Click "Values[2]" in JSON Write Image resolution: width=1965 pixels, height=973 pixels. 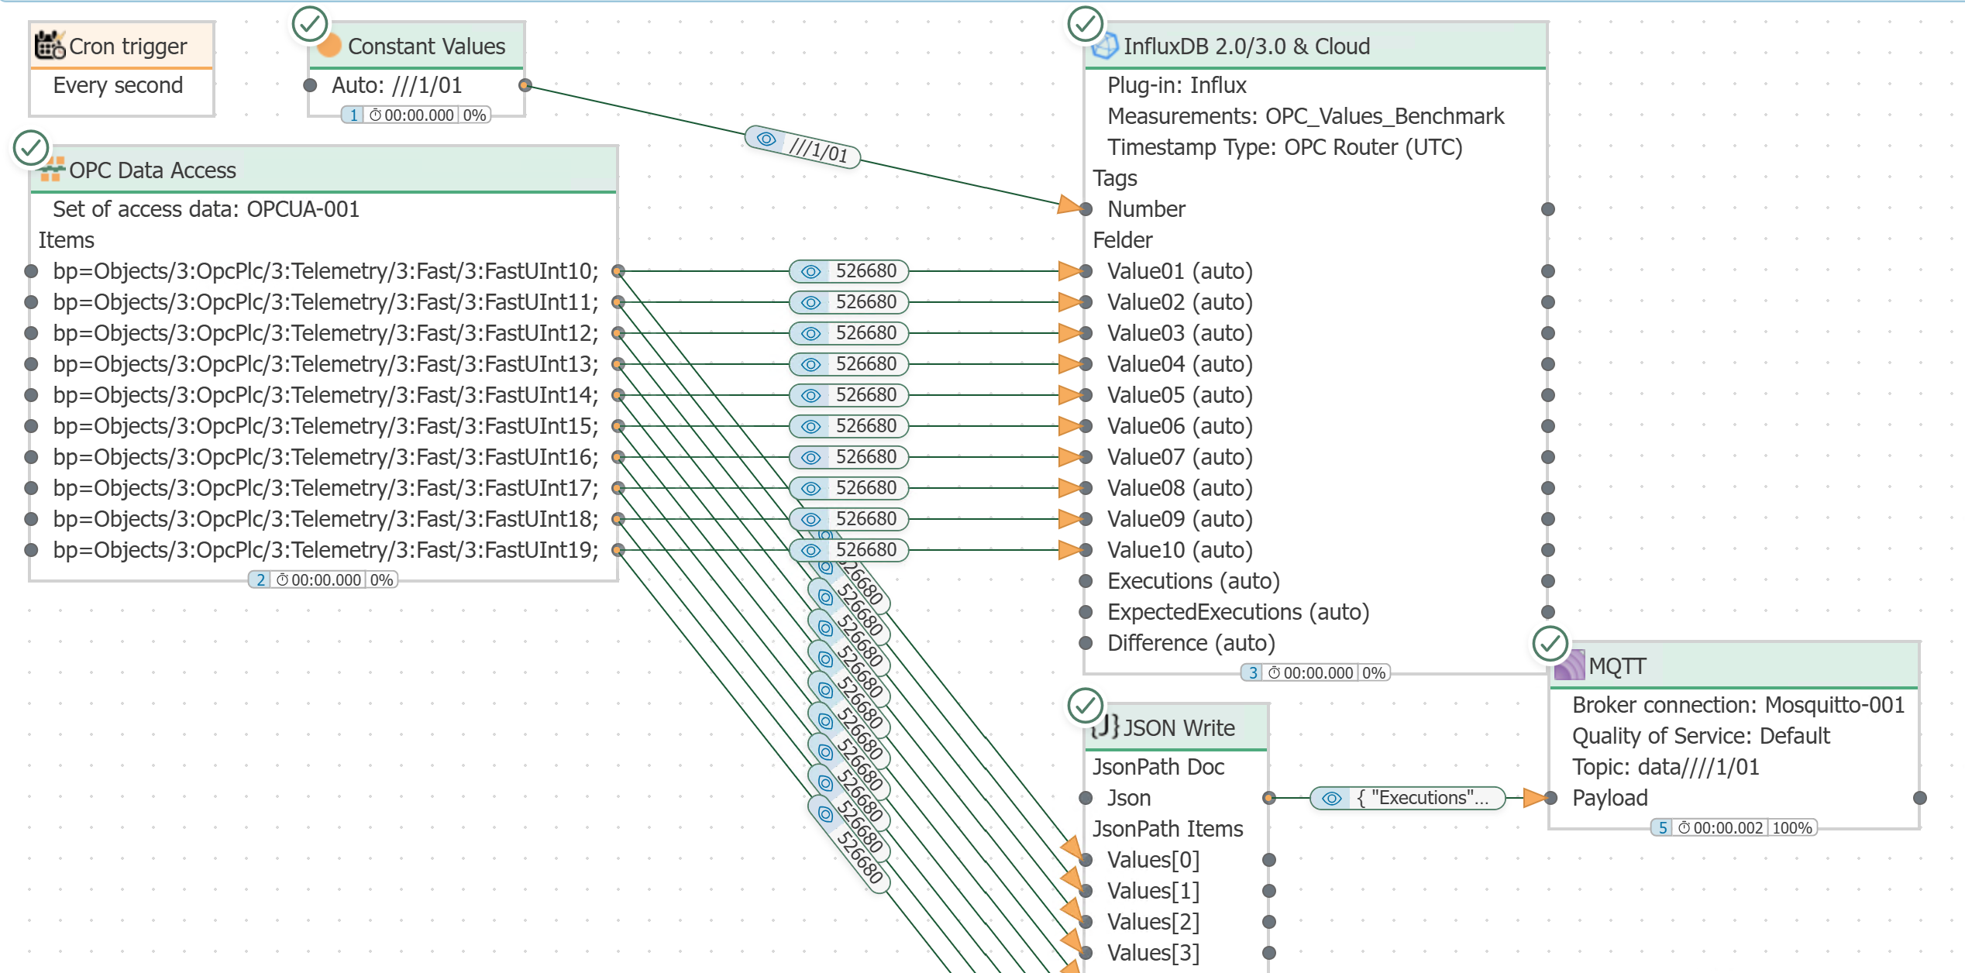(x=1153, y=922)
